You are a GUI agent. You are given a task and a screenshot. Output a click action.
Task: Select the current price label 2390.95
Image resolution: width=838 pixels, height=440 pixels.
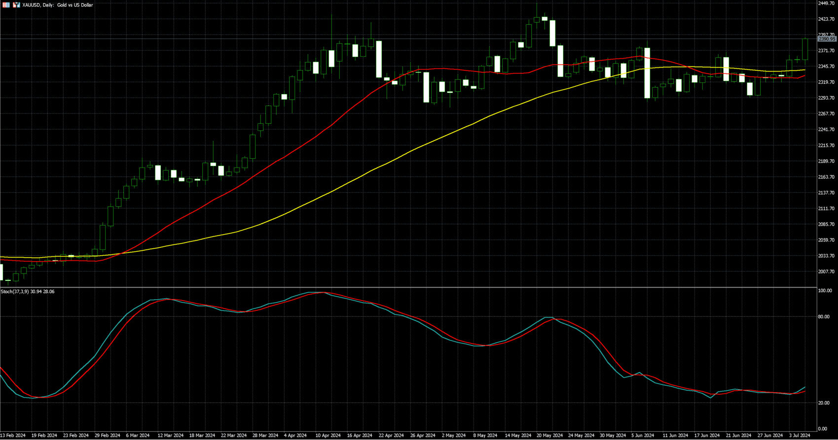pyautogui.click(x=827, y=39)
